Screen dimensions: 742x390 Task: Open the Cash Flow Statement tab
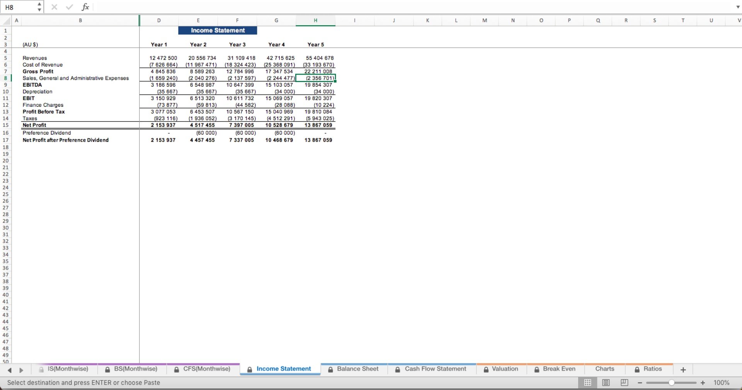(x=431, y=369)
